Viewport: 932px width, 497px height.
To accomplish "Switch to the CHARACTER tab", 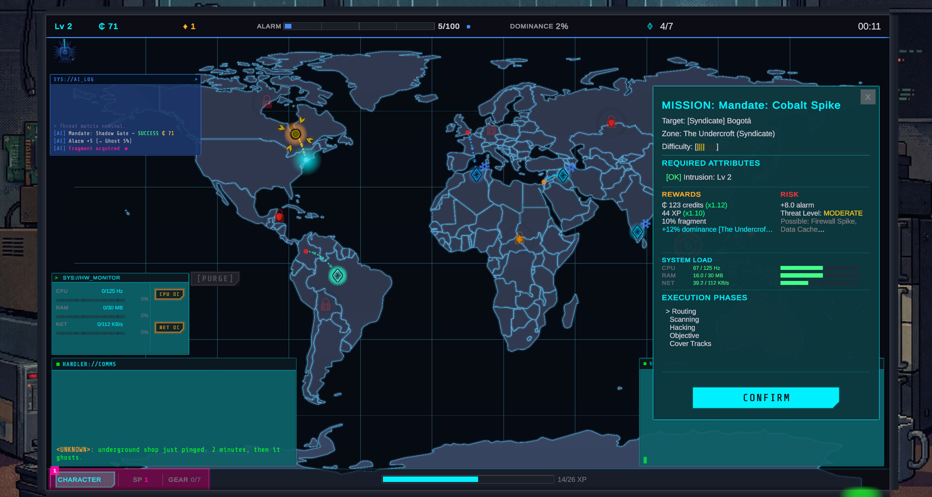I will [83, 480].
